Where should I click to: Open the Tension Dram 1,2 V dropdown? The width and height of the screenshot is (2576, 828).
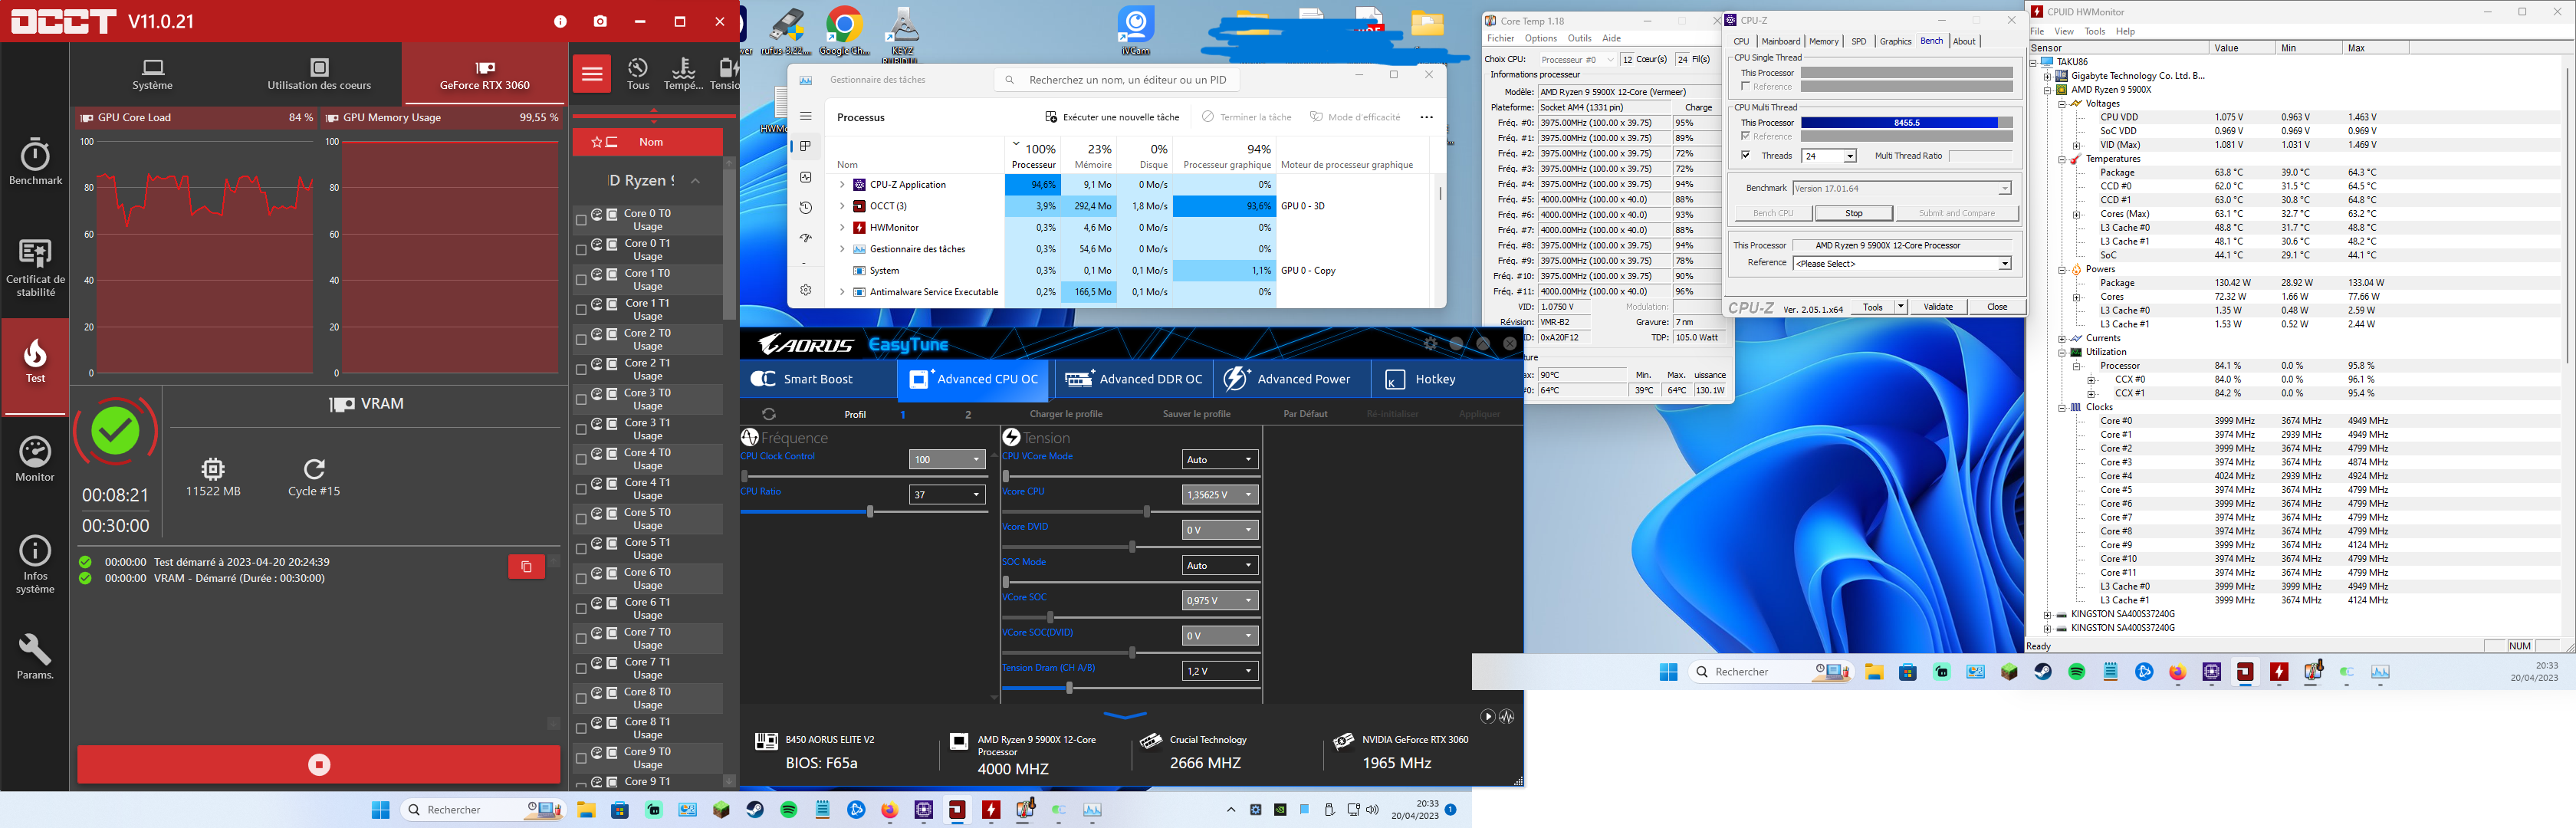pyautogui.click(x=1220, y=670)
